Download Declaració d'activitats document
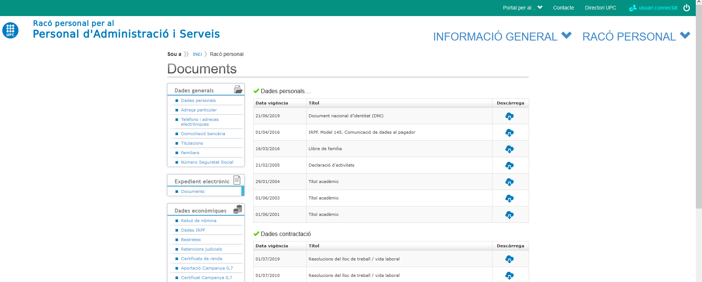Viewport: 702px width, 282px height. pyautogui.click(x=509, y=165)
